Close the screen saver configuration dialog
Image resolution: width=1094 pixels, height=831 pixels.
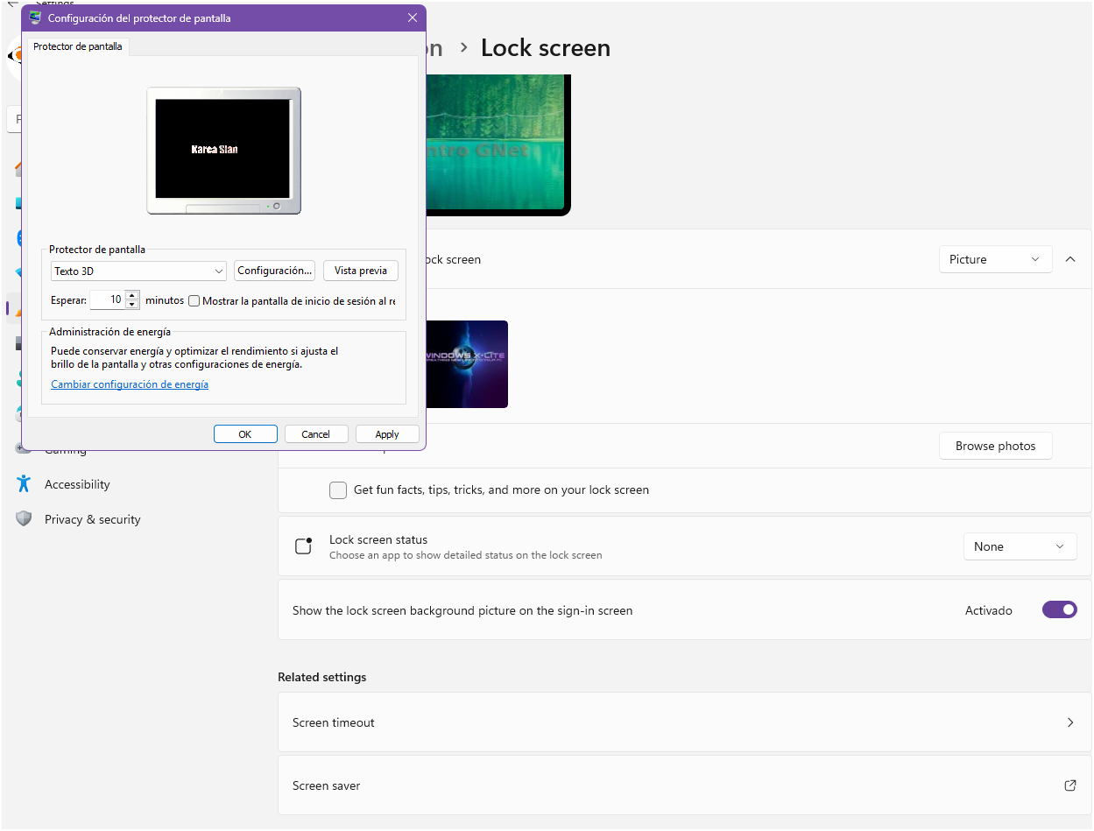[413, 18]
